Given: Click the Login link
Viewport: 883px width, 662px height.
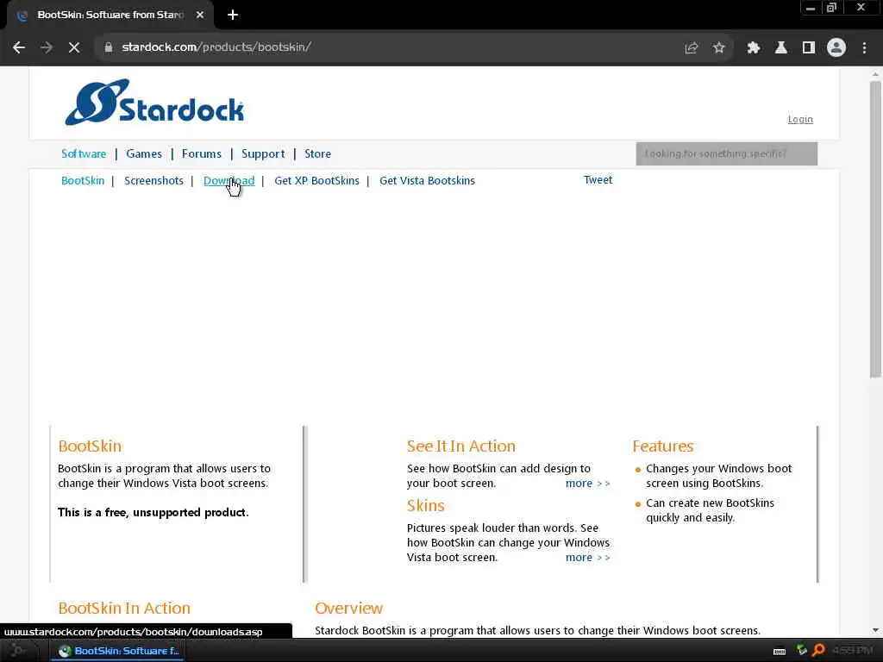Looking at the screenshot, I should click(x=800, y=119).
